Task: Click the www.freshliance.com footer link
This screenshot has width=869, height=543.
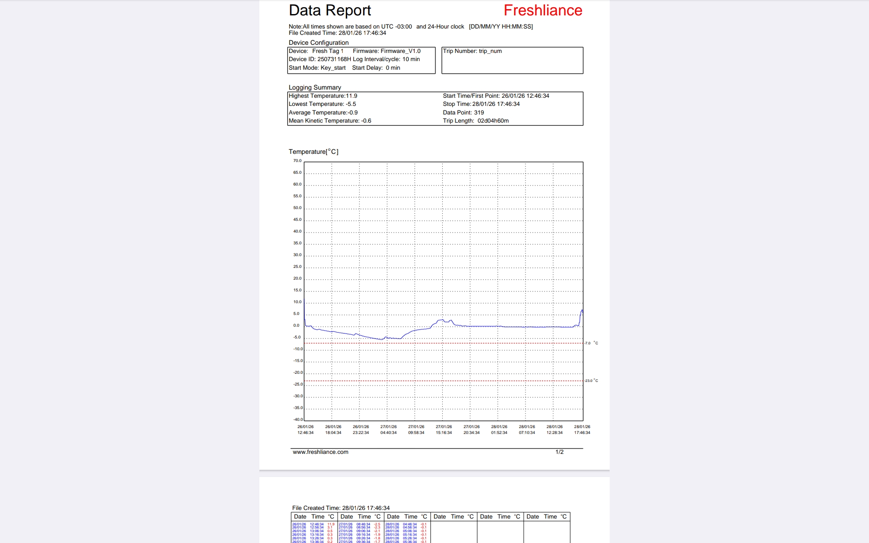Action: click(x=320, y=452)
